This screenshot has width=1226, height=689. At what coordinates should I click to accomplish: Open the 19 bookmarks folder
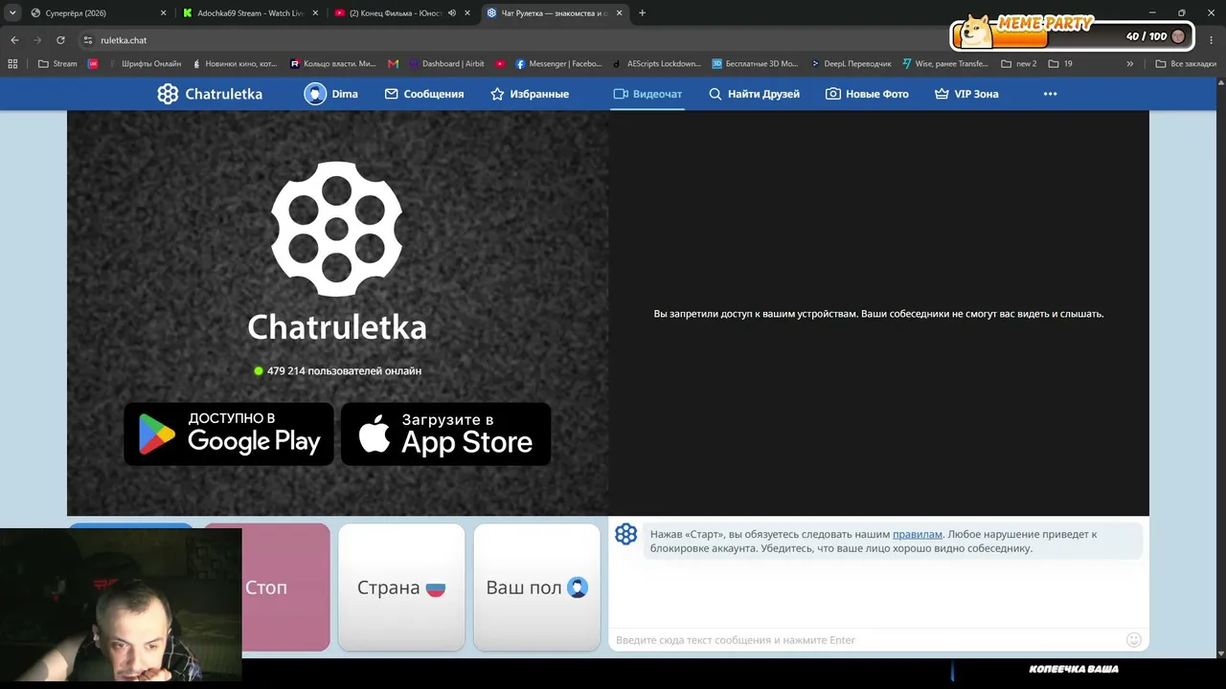[1060, 64]
